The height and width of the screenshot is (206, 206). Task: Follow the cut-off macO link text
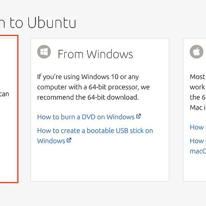coord(198,151)
